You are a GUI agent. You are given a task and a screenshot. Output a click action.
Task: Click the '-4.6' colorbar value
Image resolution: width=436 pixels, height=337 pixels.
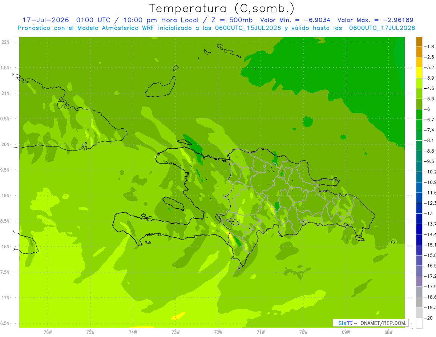pyautogui.click(x=429, y=88)
